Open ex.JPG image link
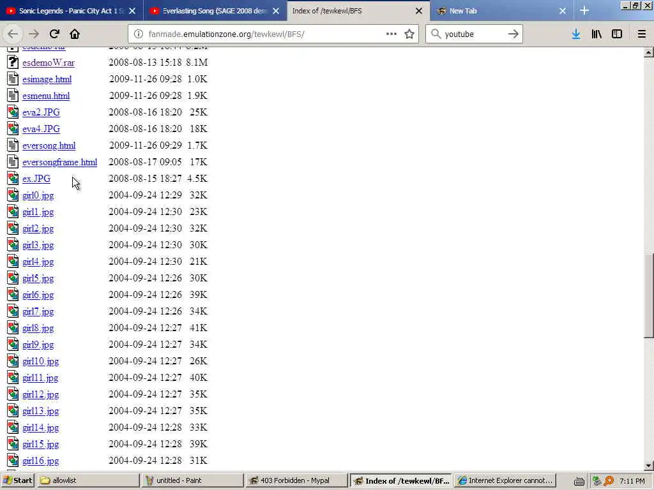The image size is (654, 490). tap(36, 179)
